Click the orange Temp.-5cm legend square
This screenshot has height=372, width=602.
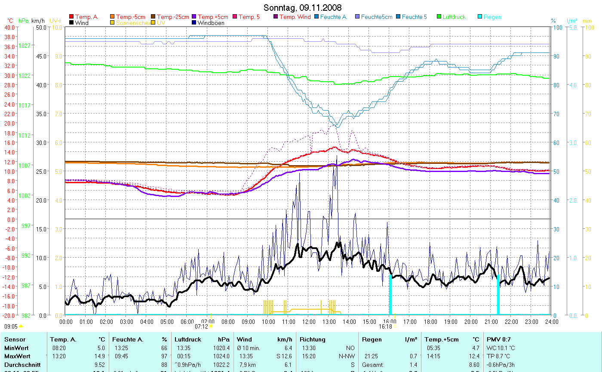(113, 17)
